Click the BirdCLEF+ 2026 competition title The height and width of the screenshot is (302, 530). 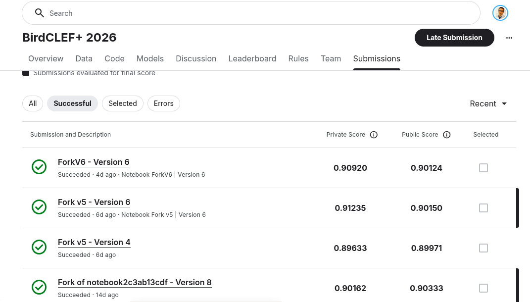click(69, 38)
